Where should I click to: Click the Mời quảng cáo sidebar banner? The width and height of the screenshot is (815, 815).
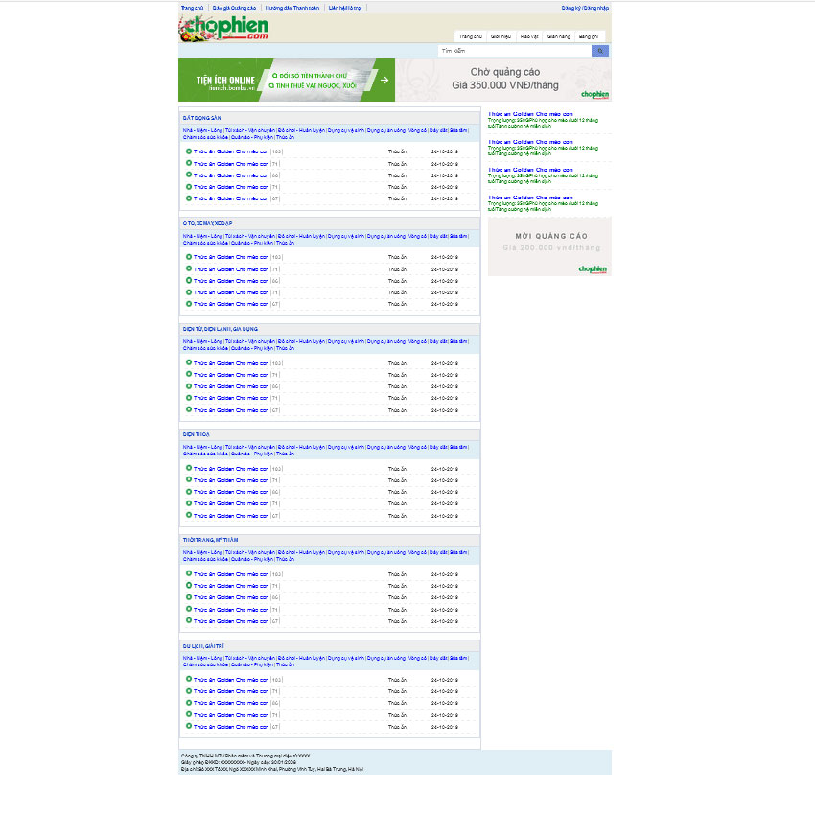(x=549, y=246)
